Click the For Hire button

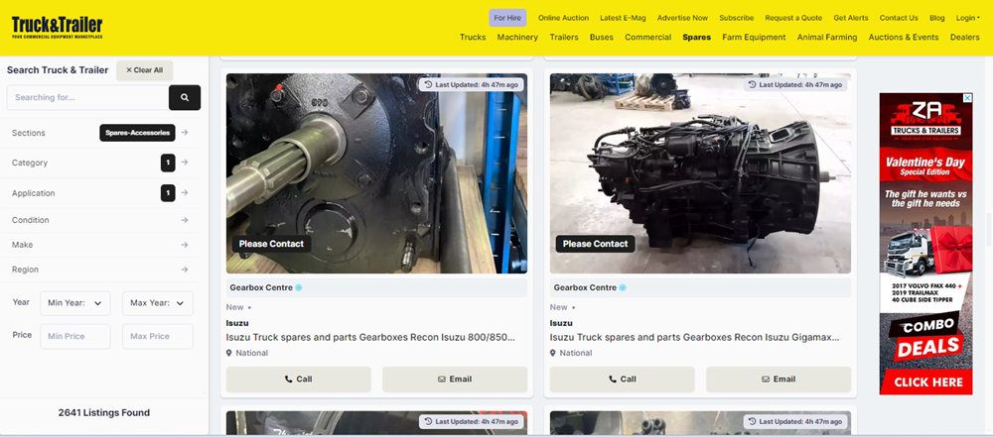tap(507, 18)
